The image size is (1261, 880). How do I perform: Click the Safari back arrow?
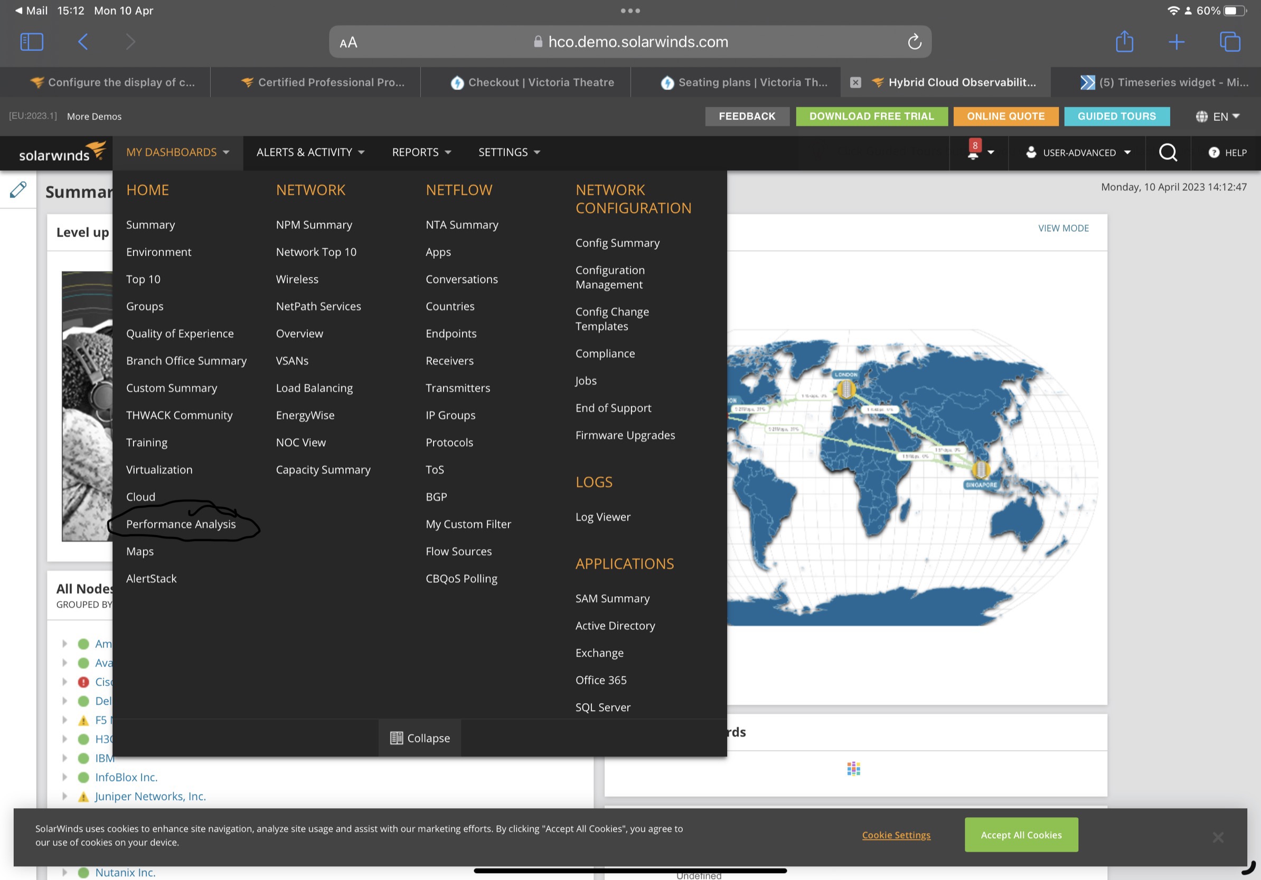point(83,42)
